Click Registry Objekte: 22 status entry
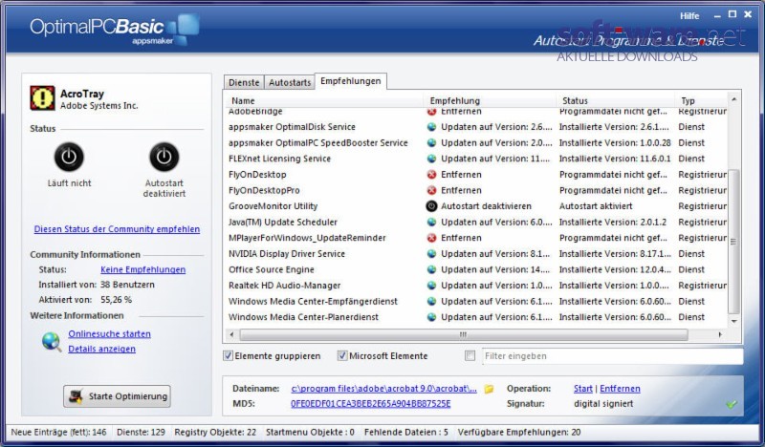 [215, 432]
